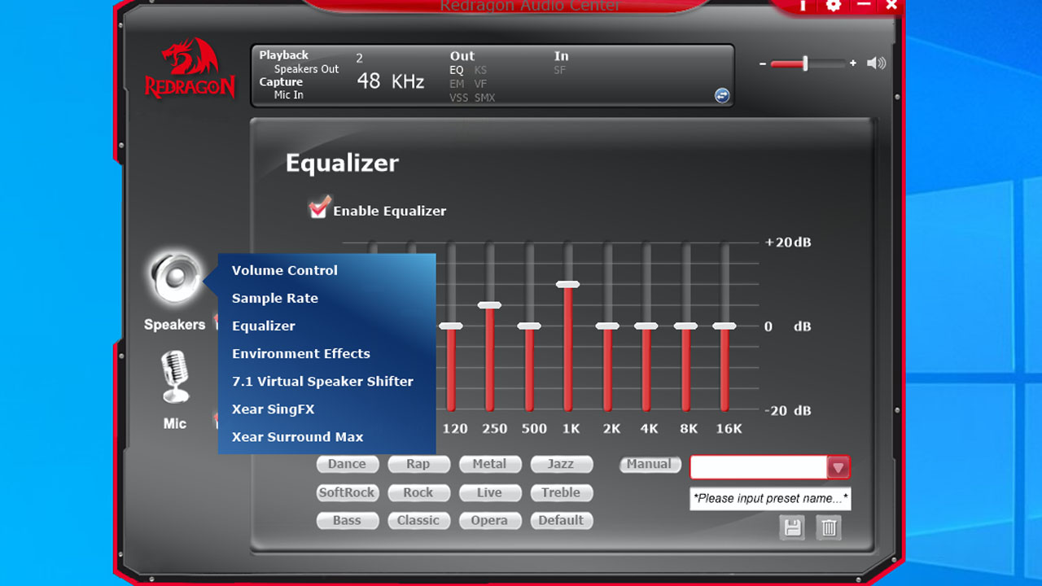The width and height of the screenshot is (1042, 586).
Task: Apply the Rap preset
Action: (418, 464)
